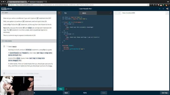Collapse the fold arrow beside the else line
Image resolution: width=170 pixels, height=95 pixels.
coord(61,32)
